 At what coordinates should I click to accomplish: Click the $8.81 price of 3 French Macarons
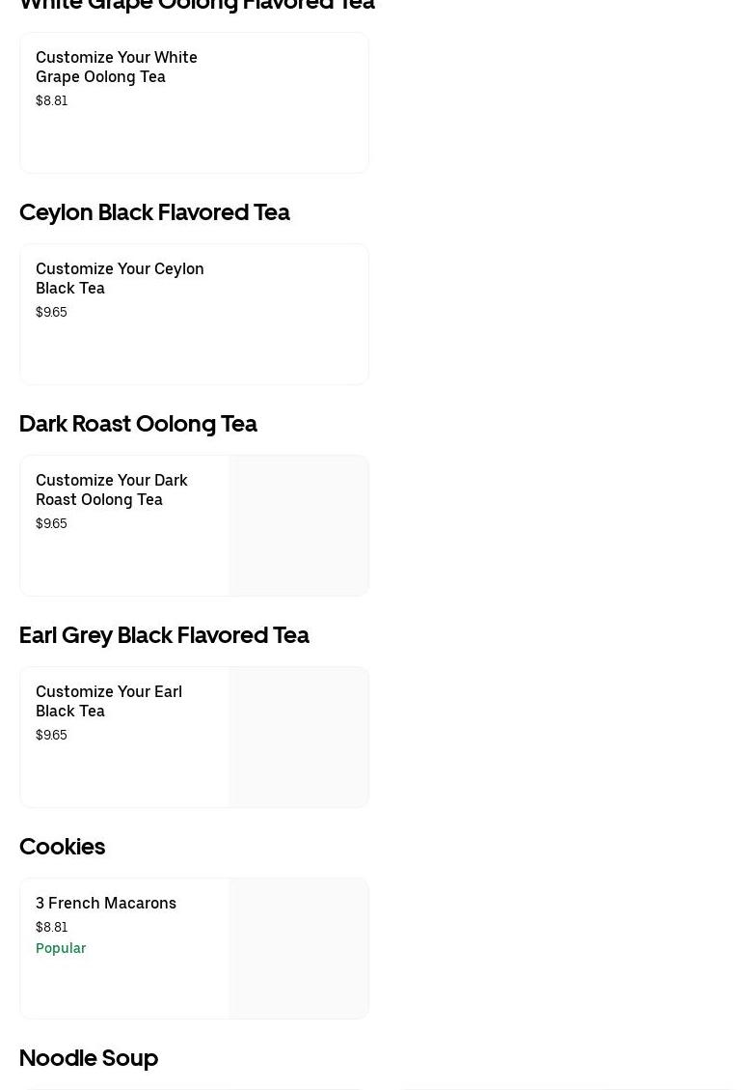52,927
